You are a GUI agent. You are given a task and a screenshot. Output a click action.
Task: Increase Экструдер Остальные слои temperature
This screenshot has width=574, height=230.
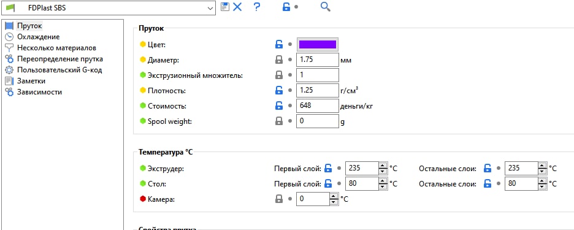543,166
